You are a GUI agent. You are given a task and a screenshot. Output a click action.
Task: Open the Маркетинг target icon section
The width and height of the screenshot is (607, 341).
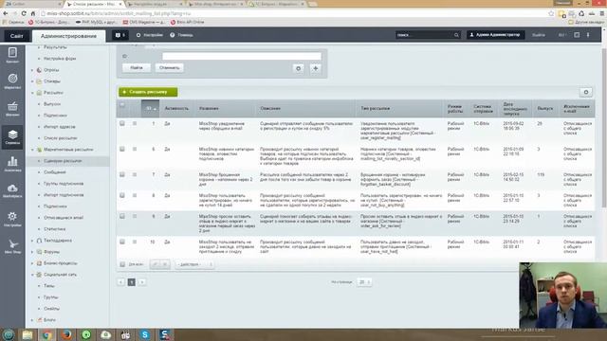tap(12, 81)
